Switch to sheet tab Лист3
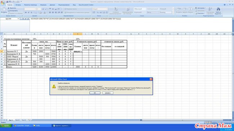The image size is (234, 131). (24, 120)
